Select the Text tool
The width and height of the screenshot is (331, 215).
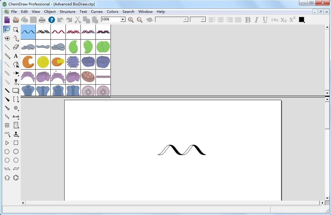point(16,56)
